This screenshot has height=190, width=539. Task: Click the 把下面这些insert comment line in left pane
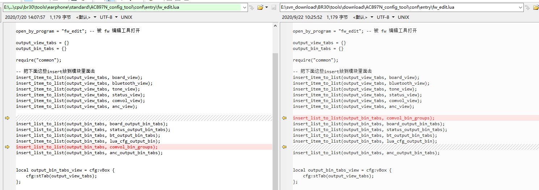click(55, 71)
